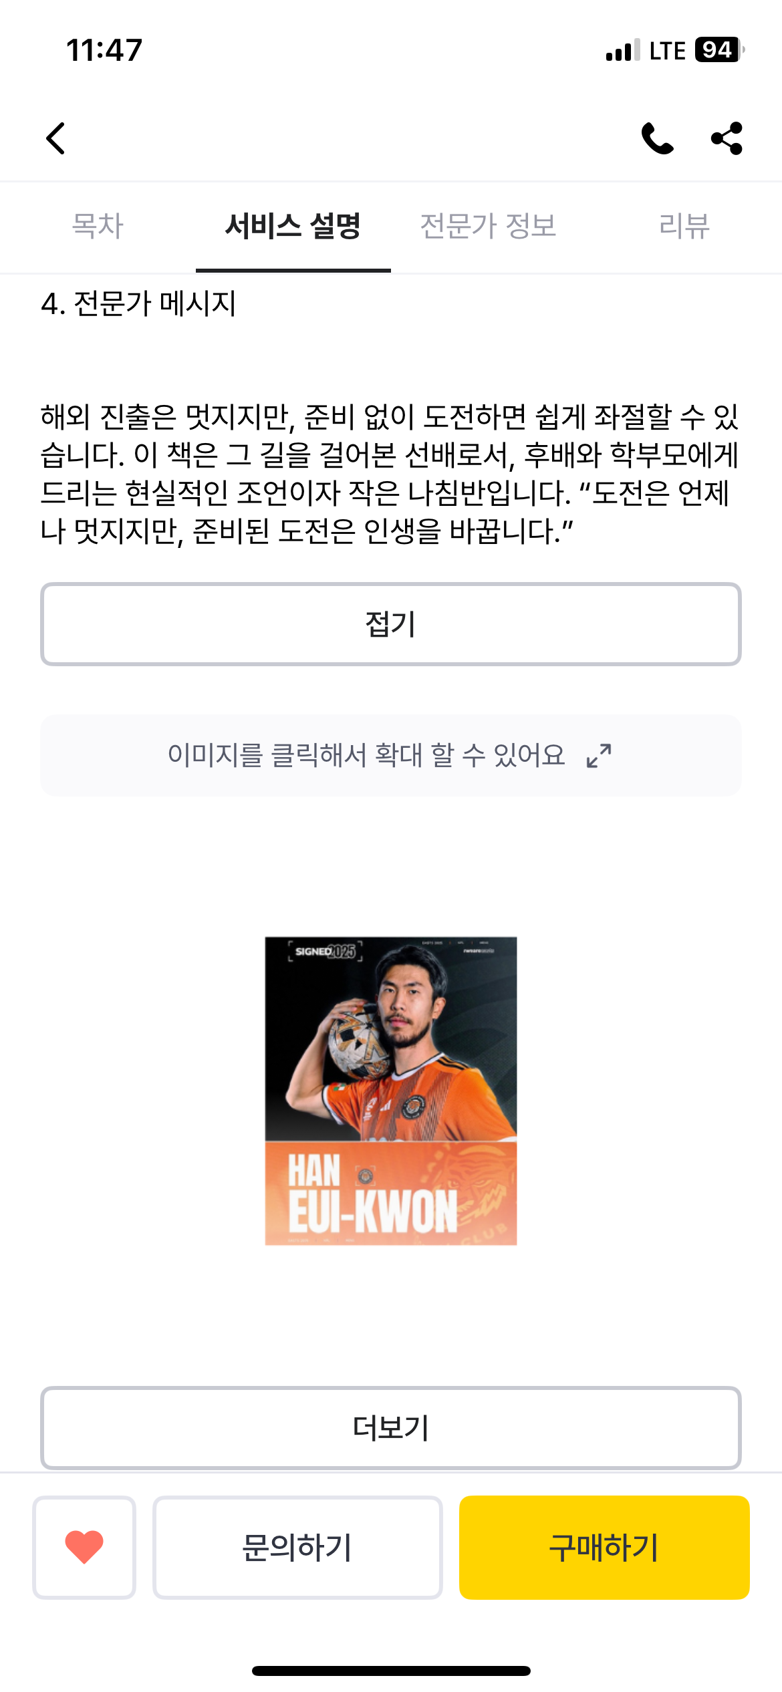Toggle the red heart favorite button
This screenshot has height=1692, width=782.
tap(84, 1547)
